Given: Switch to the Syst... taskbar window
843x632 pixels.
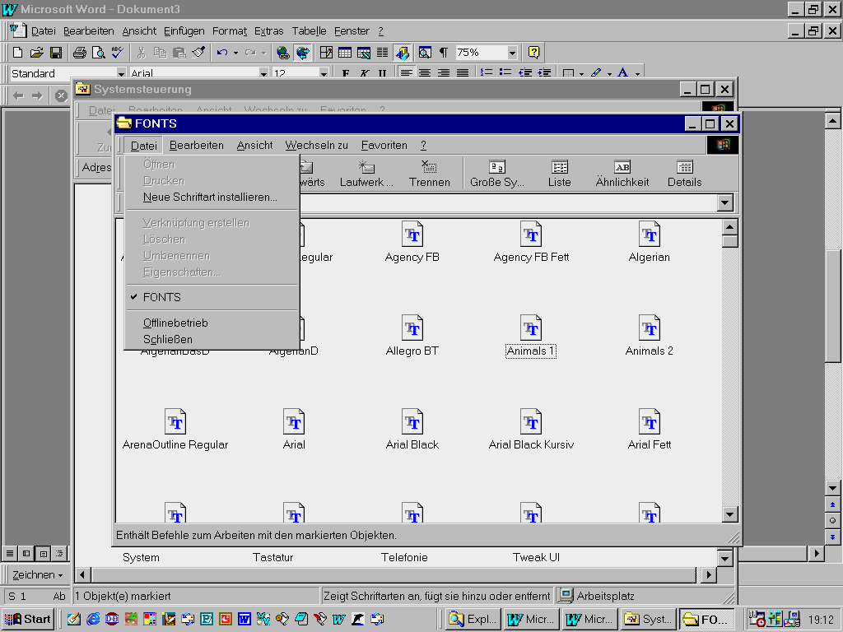Looking at the screenshot, I should [x=647, y=619].
